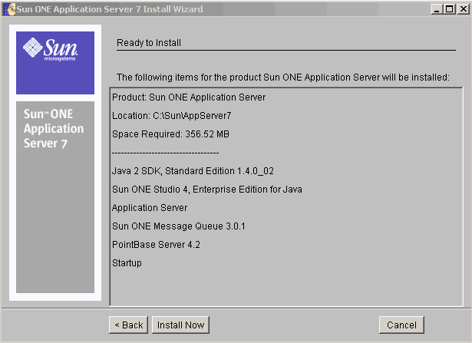Go back with the < Back button
This screenshot has width=472, height=343.
pyautogui.click(x=128, y=325)
